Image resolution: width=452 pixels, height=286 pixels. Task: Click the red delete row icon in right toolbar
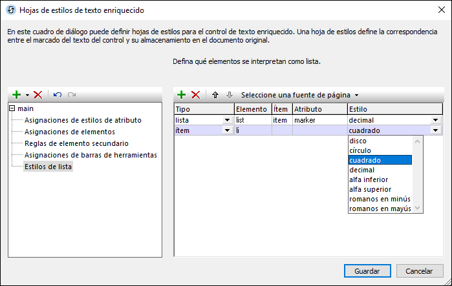tap(195, 95)
